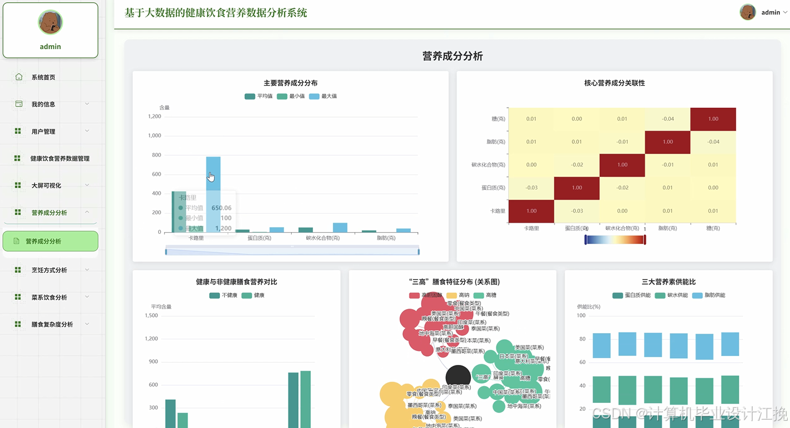
Task: Click the grid icon beside 烹饪方式分析
Action: click(18, 270)
